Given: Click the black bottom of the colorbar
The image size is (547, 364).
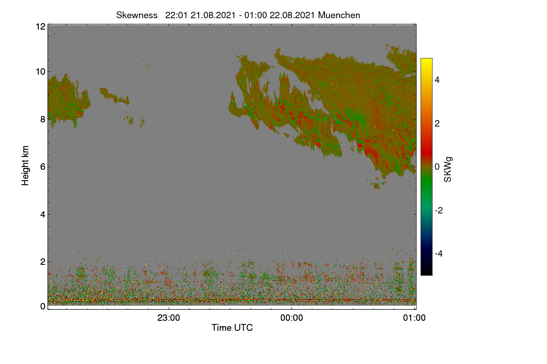Looking at the screenshot, I should click(x=426, y=271).
